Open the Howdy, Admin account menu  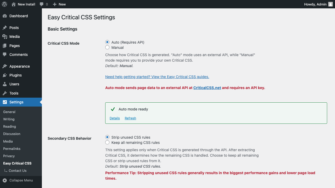point(315,4)
